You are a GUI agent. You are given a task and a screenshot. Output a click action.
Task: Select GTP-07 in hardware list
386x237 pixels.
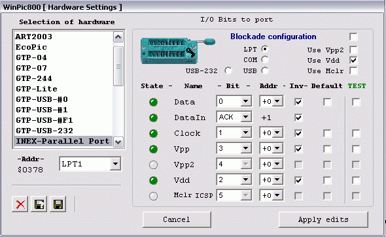coord(63,68)
